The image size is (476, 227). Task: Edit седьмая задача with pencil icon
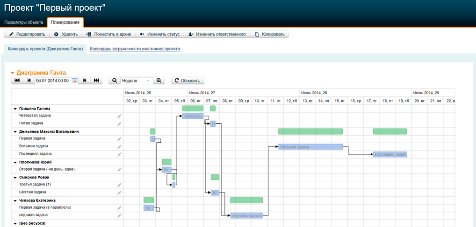point(119,215)
